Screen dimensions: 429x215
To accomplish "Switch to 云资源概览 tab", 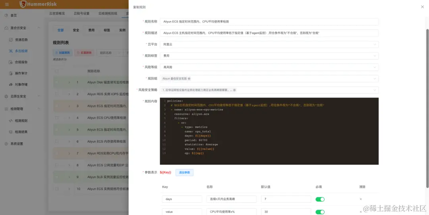I will [x=57, y=13].
